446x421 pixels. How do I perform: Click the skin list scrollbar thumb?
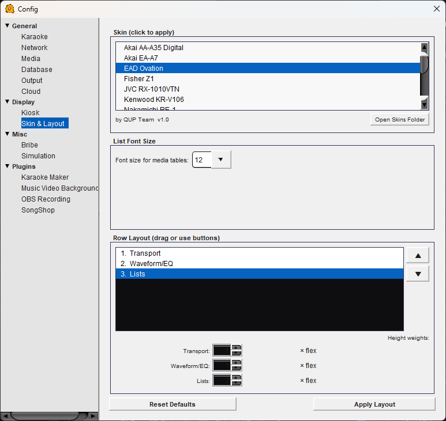[x=425, y=64]
